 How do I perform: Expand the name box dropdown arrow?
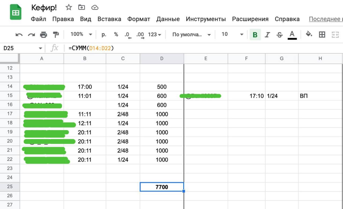40,48
